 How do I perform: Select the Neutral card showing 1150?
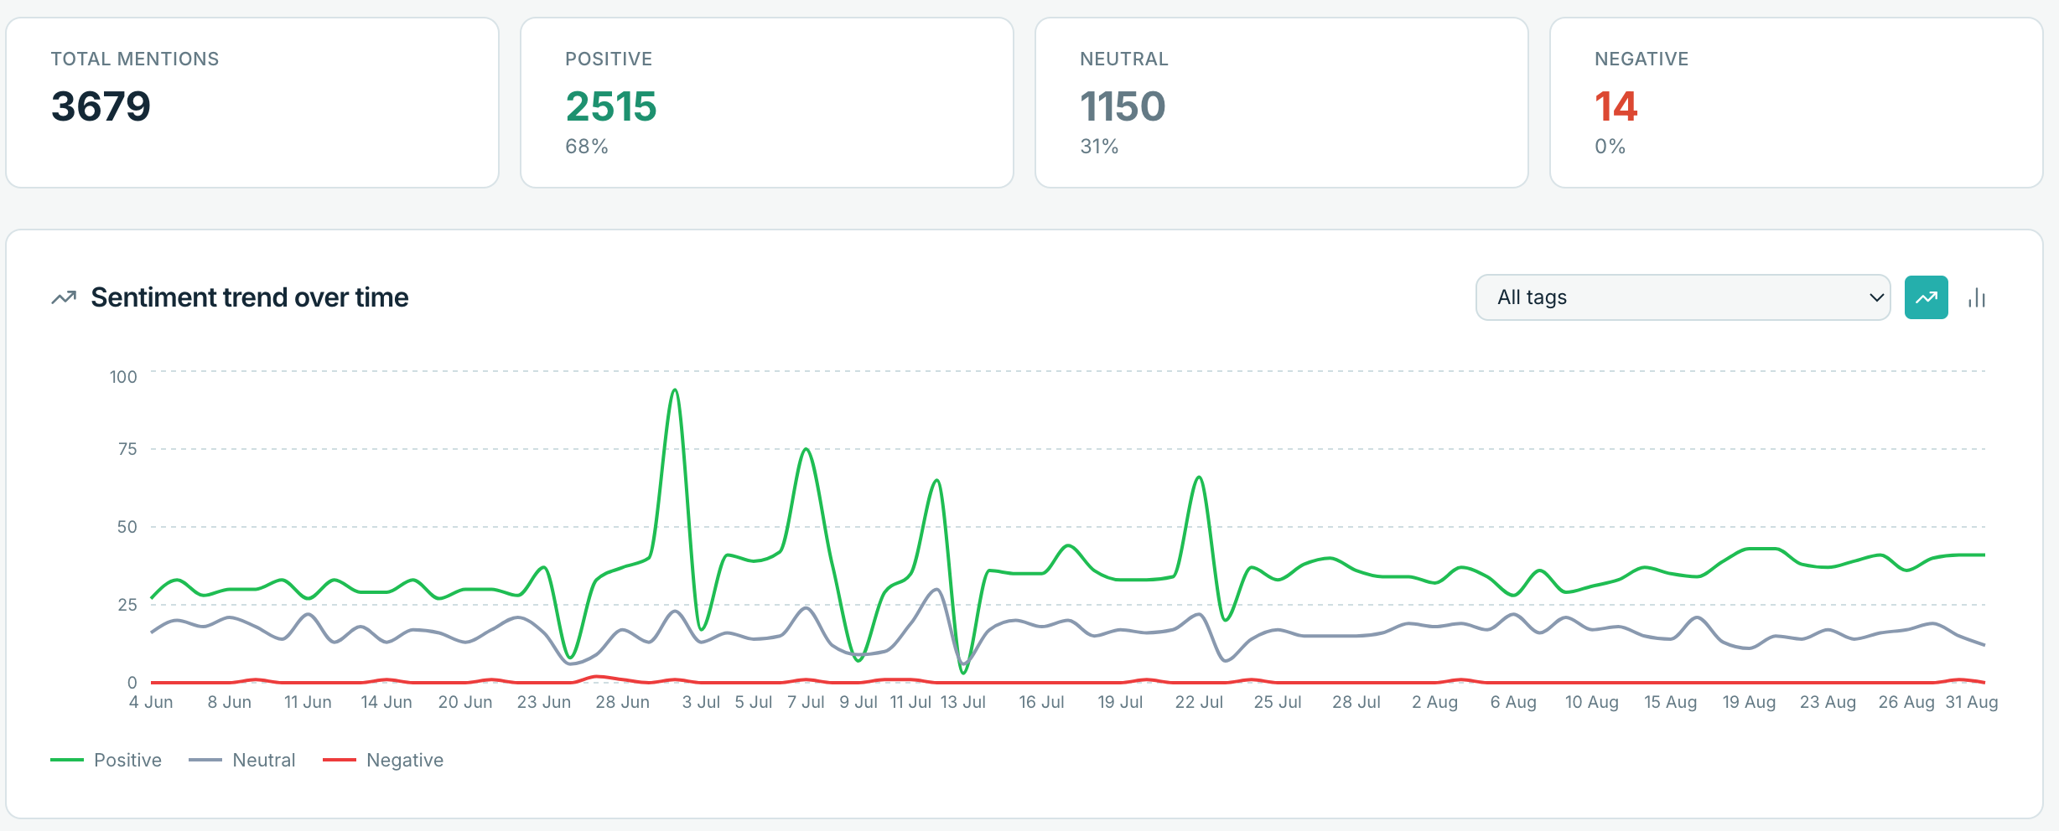click(x=1282, y=103)
